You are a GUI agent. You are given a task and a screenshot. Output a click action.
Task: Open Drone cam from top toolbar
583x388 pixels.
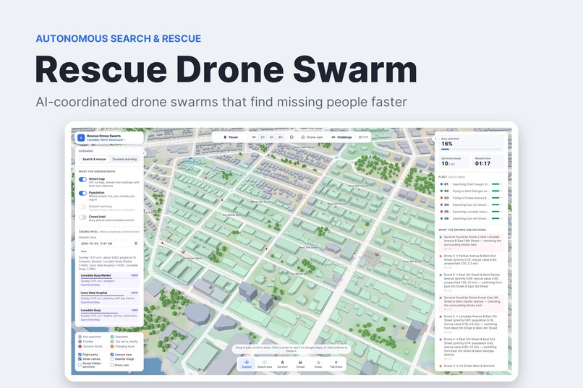point(312,137)
